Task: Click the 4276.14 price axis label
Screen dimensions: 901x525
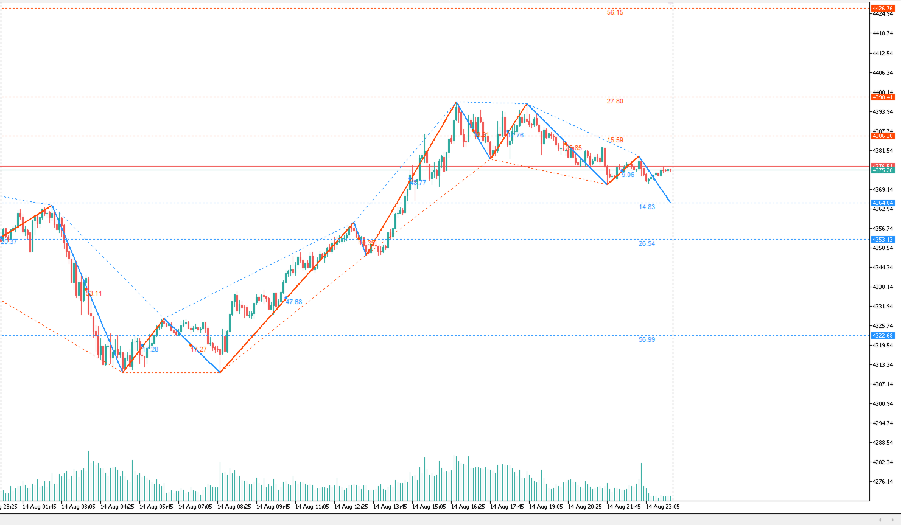Action: coord(883,482)
